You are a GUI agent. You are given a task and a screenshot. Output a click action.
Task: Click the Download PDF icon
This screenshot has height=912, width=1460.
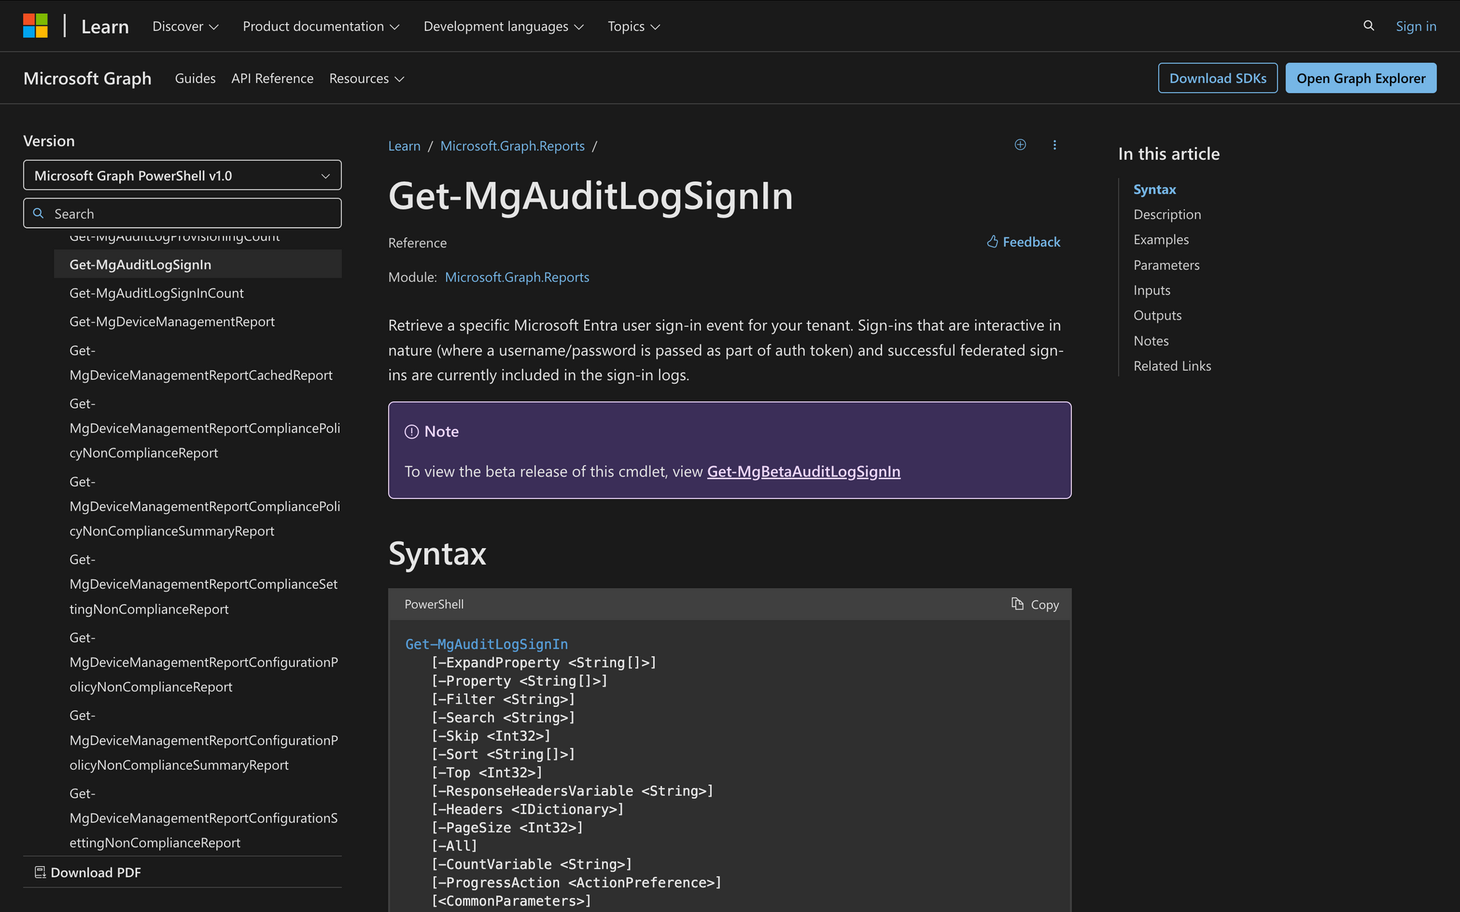(39, 872)
